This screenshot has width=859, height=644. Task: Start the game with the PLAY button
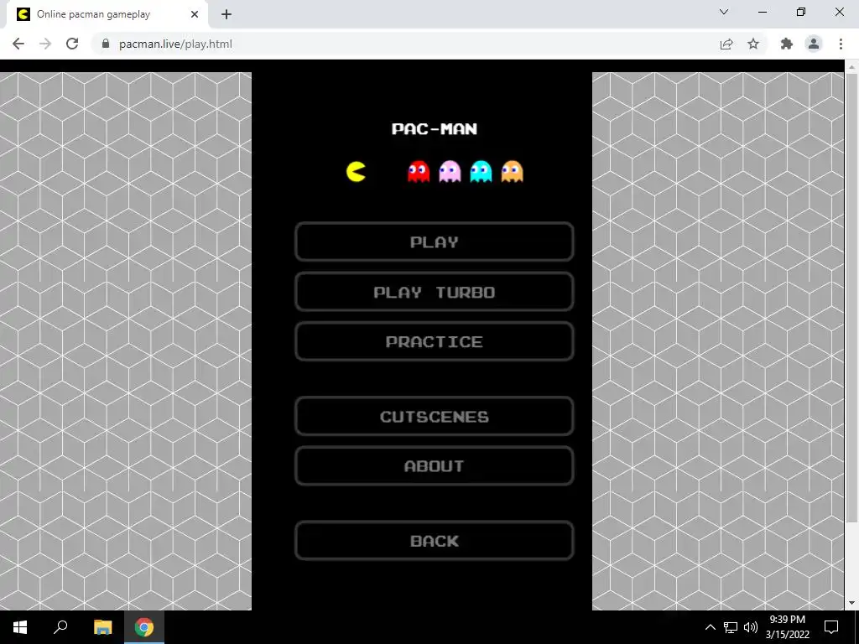point(434,241)
